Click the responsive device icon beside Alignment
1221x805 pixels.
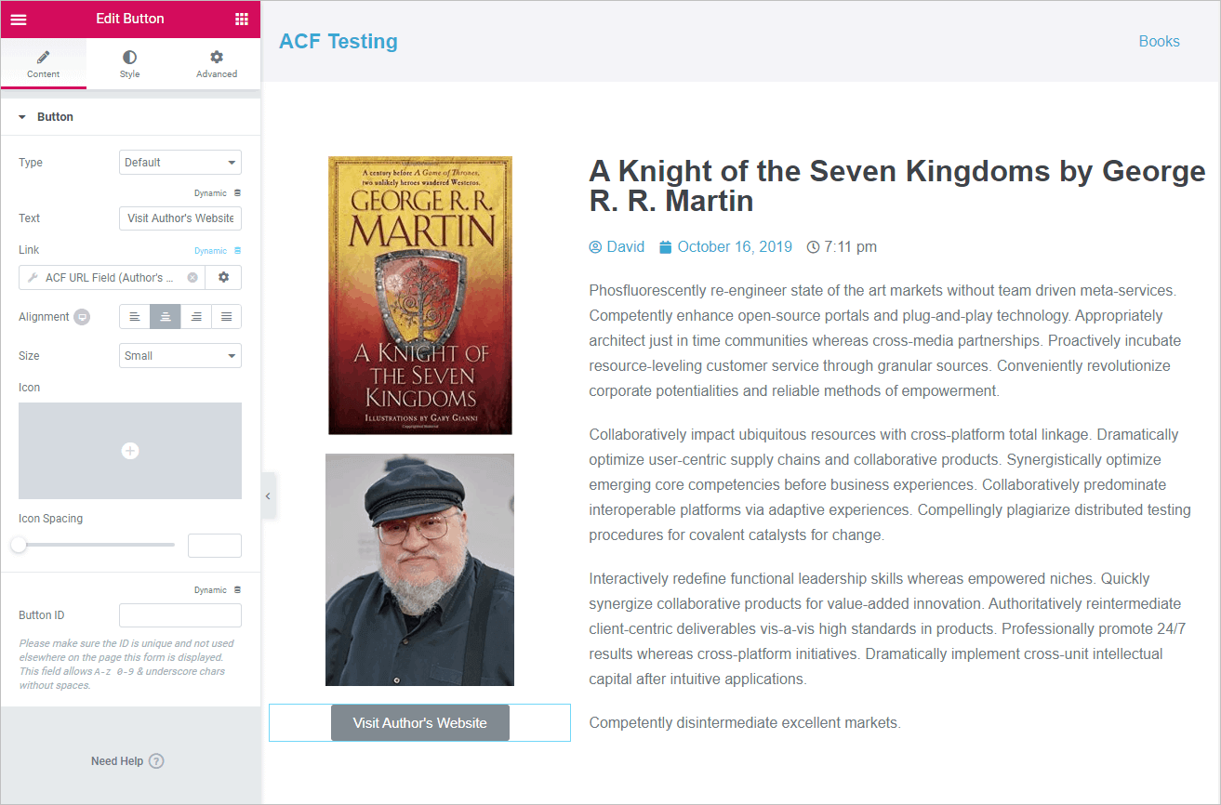click(x=82, y=317)
